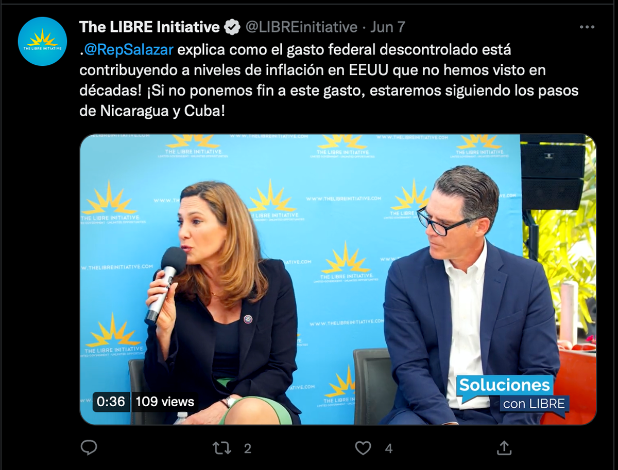
Task: Open the @RepSalazar mention link
Action: point(129,50)
